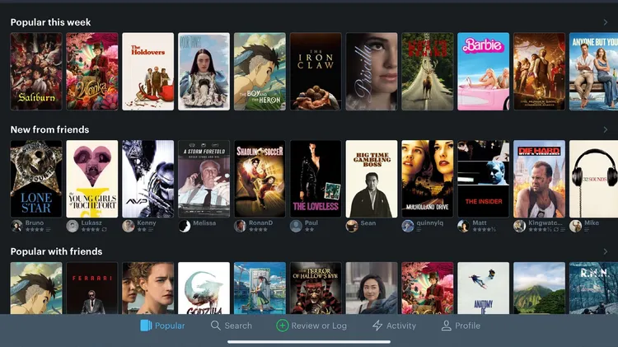Switch to the Search tab
This screenshot has height=347, width=618.
click(x=231, y=326)
